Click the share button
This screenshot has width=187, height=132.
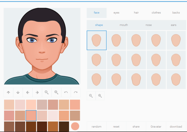tap(136, 127)
